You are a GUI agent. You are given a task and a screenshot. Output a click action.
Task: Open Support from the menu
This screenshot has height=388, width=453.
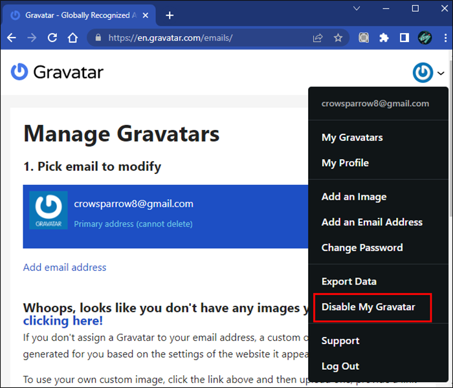pyautogui.click(x=340, y=341)
